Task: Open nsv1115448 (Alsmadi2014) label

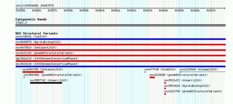Action: tap(199, 69)
